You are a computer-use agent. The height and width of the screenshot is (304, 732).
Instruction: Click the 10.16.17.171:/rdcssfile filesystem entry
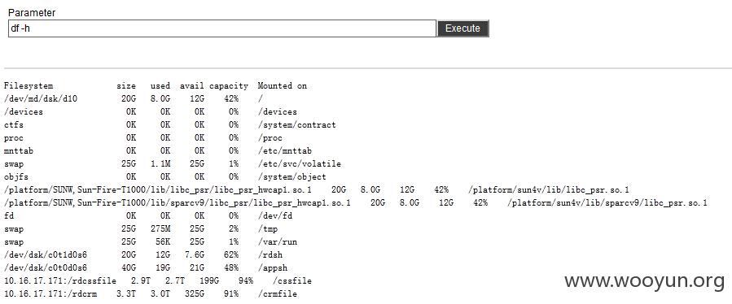point(59,280)
